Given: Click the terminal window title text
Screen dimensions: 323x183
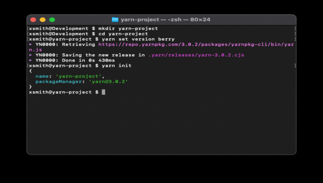Looking at the screenshot, I should pyautogui.click(x=165, y=20).
